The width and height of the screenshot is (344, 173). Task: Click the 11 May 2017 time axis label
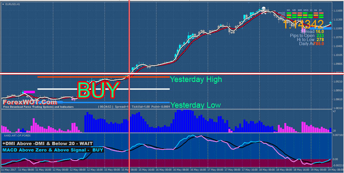click(x=9, y=170)
